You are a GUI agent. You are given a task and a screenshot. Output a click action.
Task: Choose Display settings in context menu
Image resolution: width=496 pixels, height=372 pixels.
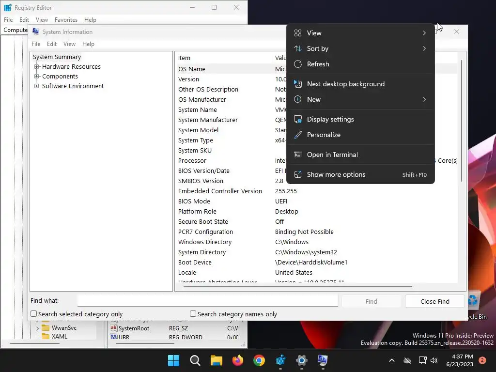[x=360, y=119]
